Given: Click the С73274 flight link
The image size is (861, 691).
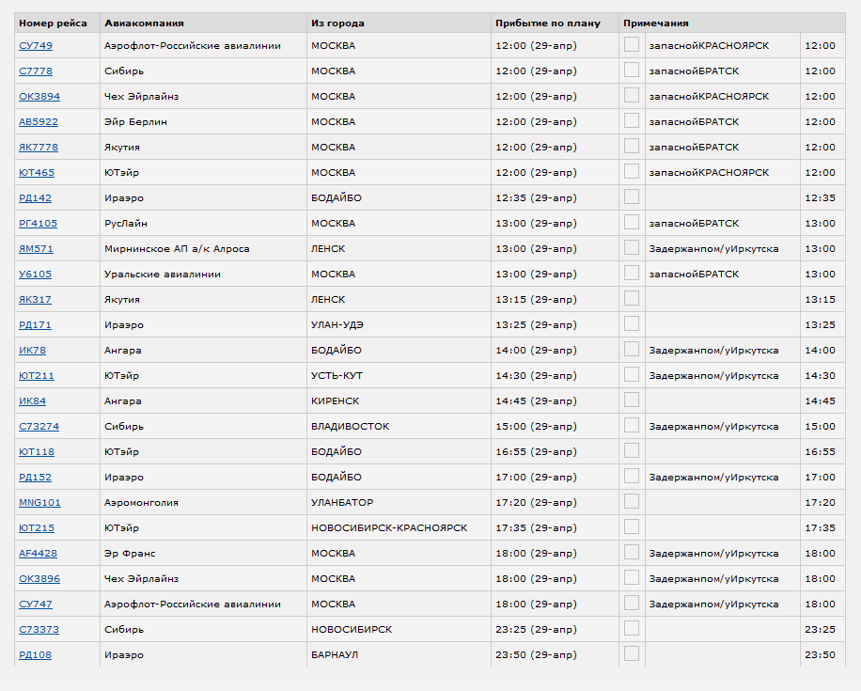Looking at the screenshot, I should pyautogui.click(x=39, y=426).
